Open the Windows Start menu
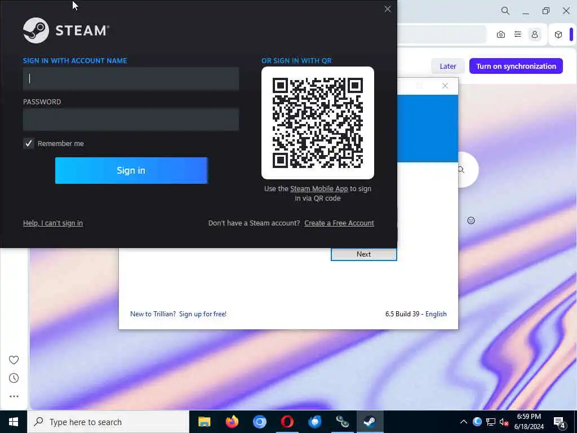 (14, 422)
